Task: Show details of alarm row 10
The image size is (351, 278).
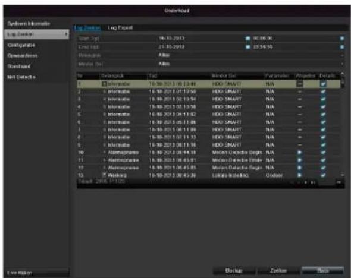Action: (323, 153)
